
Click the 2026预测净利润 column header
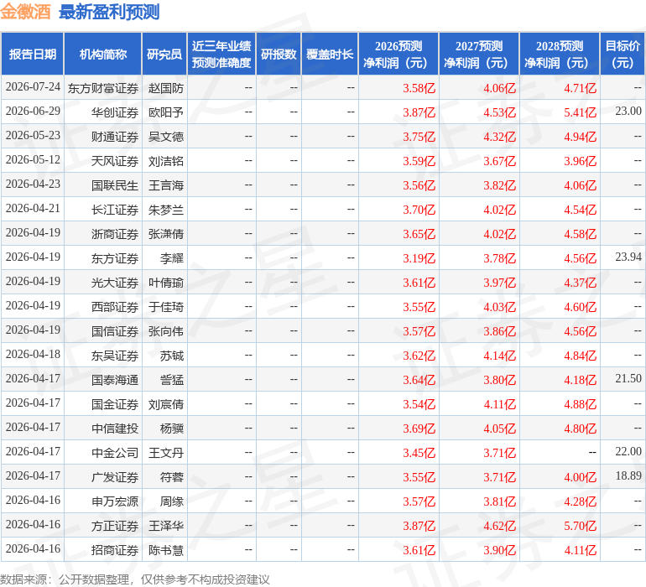click(x=399, y=54)
